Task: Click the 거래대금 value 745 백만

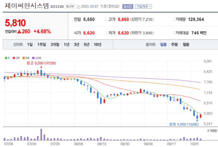Action: (199, 33)
